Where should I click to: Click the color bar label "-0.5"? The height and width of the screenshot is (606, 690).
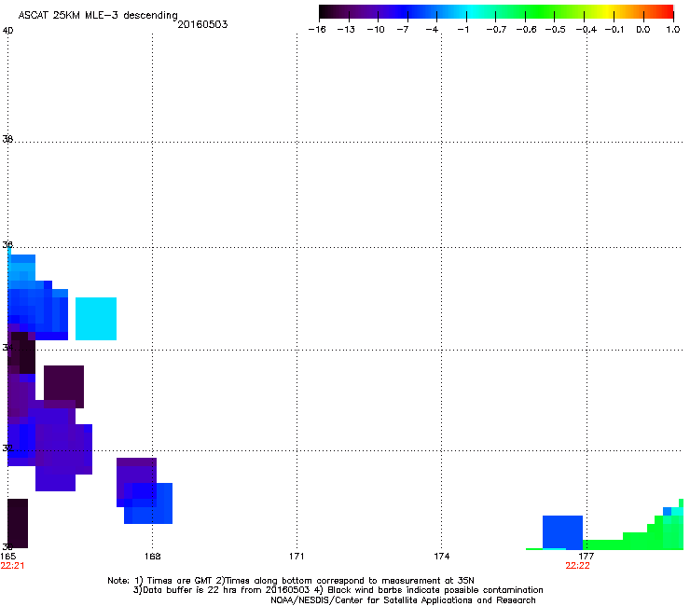point(555,30)
